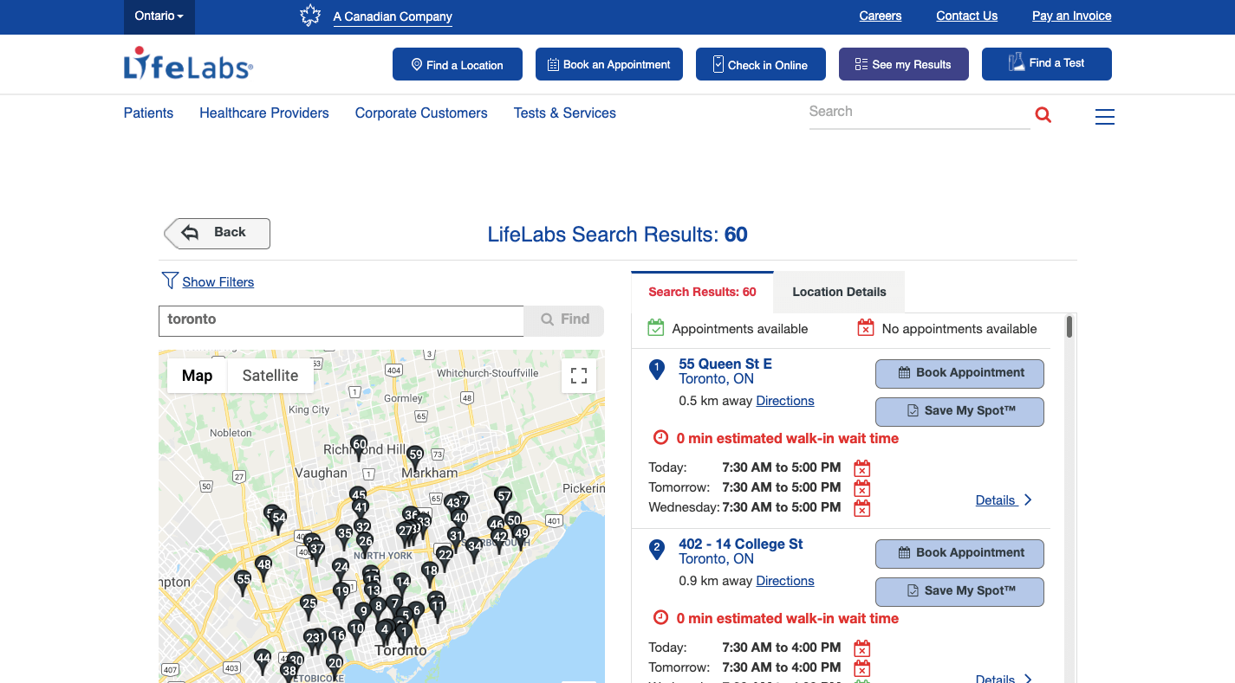The image size is (1235, 683).
Task: Click the toronto location search field
Action: 341,320
